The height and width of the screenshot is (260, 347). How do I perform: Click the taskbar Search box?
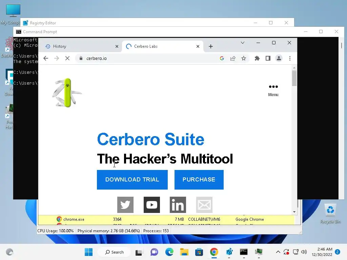click(115, 252)
